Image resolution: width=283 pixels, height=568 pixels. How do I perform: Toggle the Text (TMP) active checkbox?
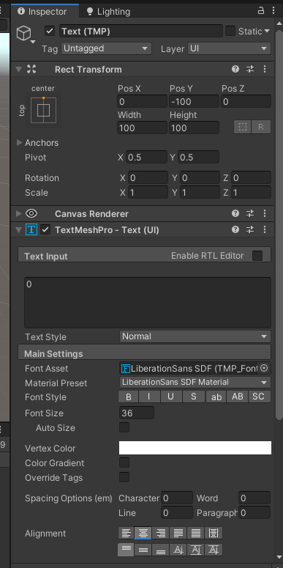tap(50, 32)
